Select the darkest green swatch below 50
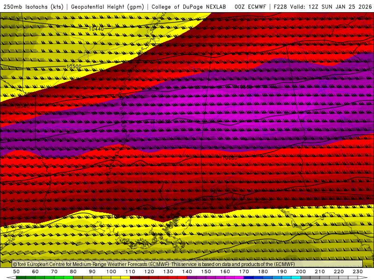Screen dimensions: 374x280 point(21,278)
